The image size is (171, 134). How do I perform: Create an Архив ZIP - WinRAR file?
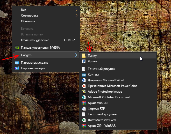point(118,126)
